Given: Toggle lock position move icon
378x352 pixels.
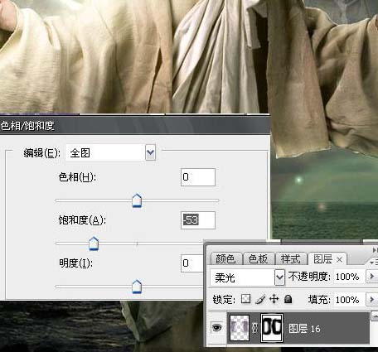Looking at the screenshot, I should point(274,299).
